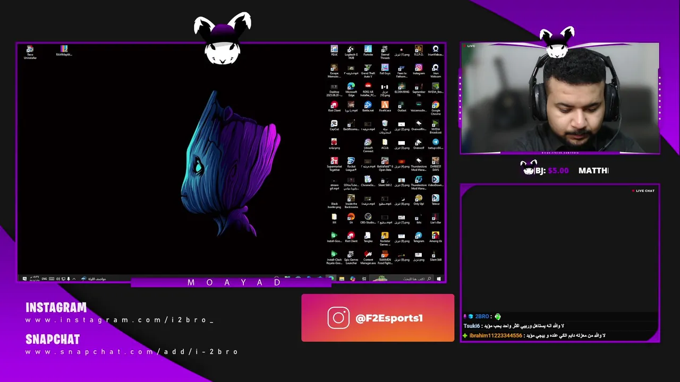Show hidden system tray icons
Image resolution: width=680 pixels, height=382 pixels.
click(x=74, y=279)
